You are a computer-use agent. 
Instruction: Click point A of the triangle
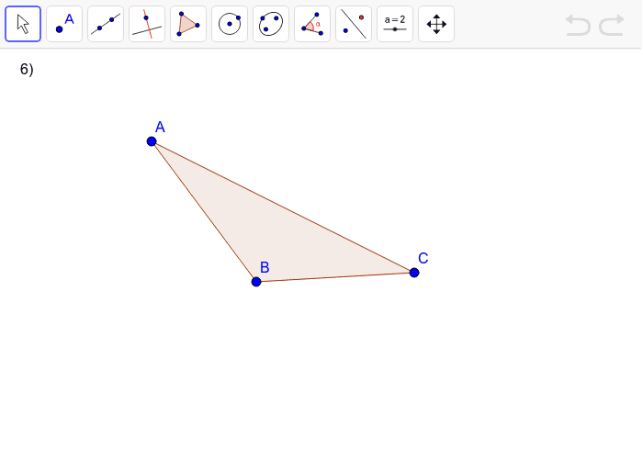152,141
